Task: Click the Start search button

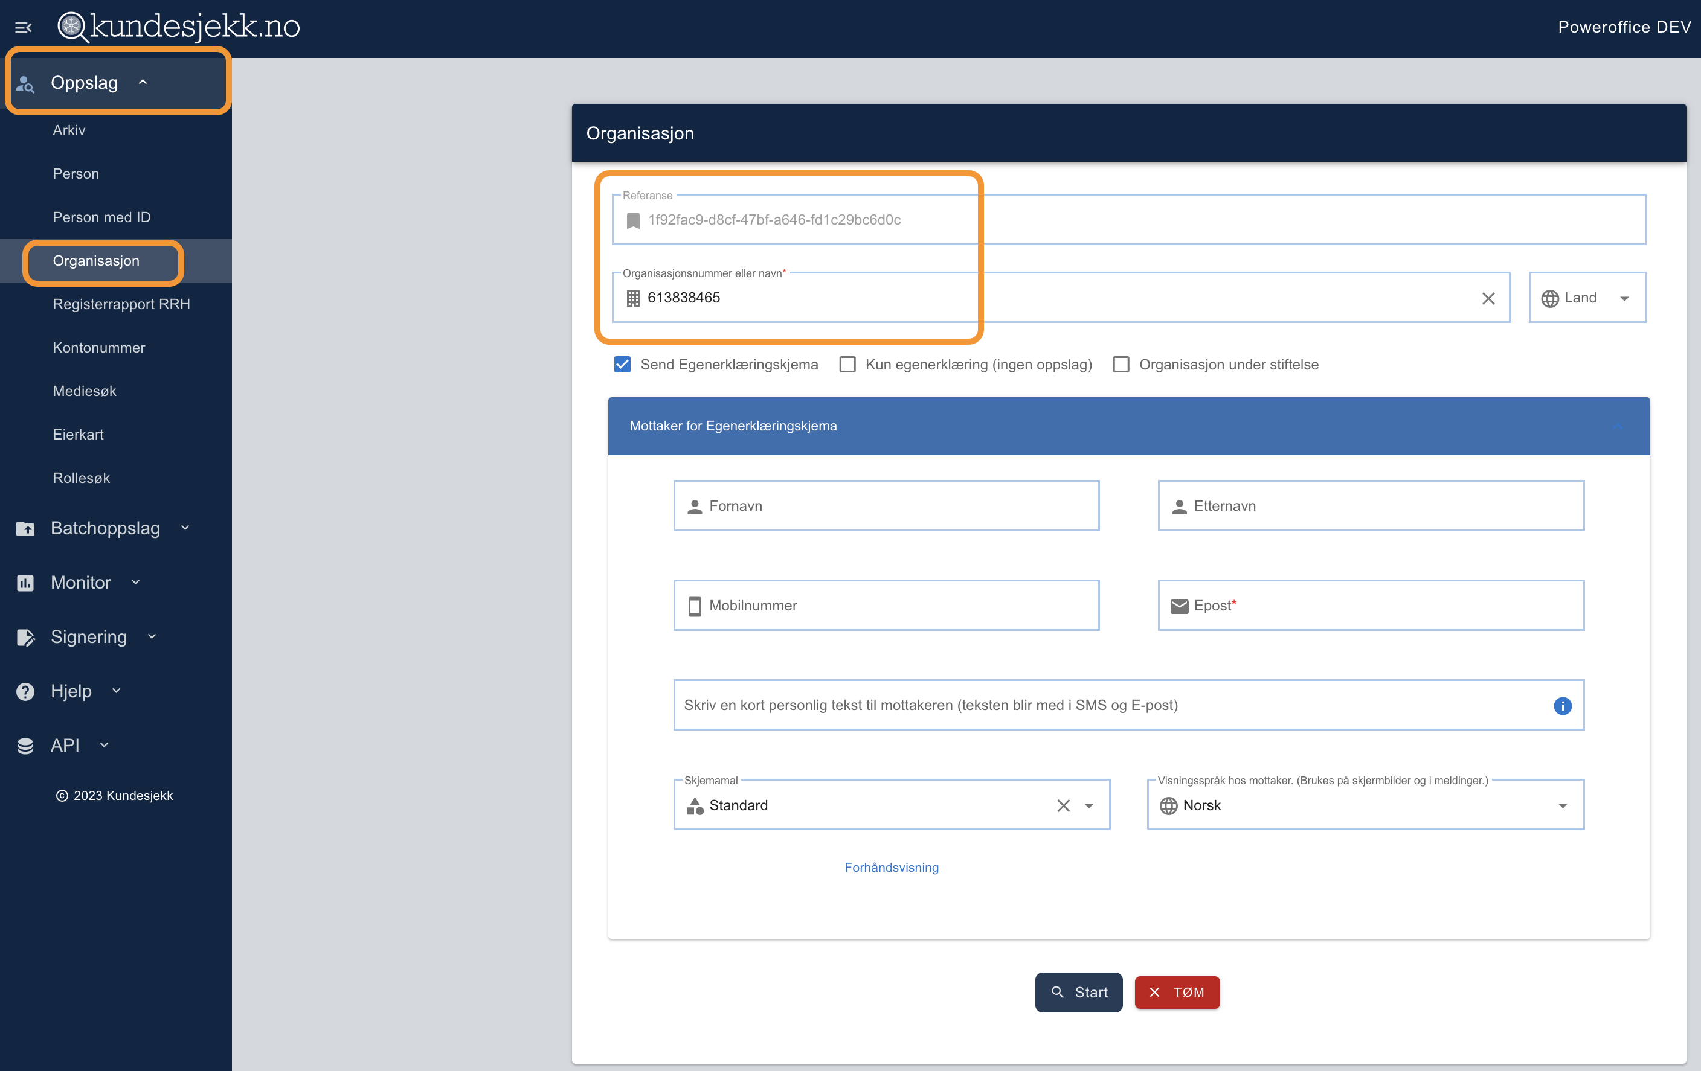Action: tap(1079, 993)
